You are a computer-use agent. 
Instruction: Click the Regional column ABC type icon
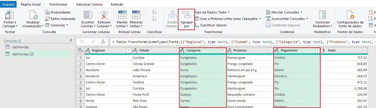tap(88, 50)
